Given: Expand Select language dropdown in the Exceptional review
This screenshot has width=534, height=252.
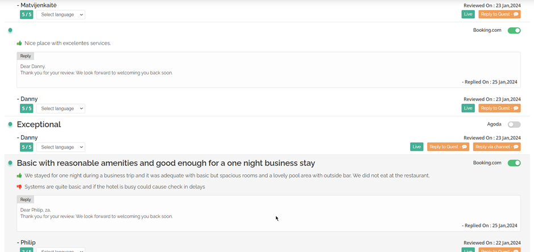Looking at the screenshot, I should 61,147.
